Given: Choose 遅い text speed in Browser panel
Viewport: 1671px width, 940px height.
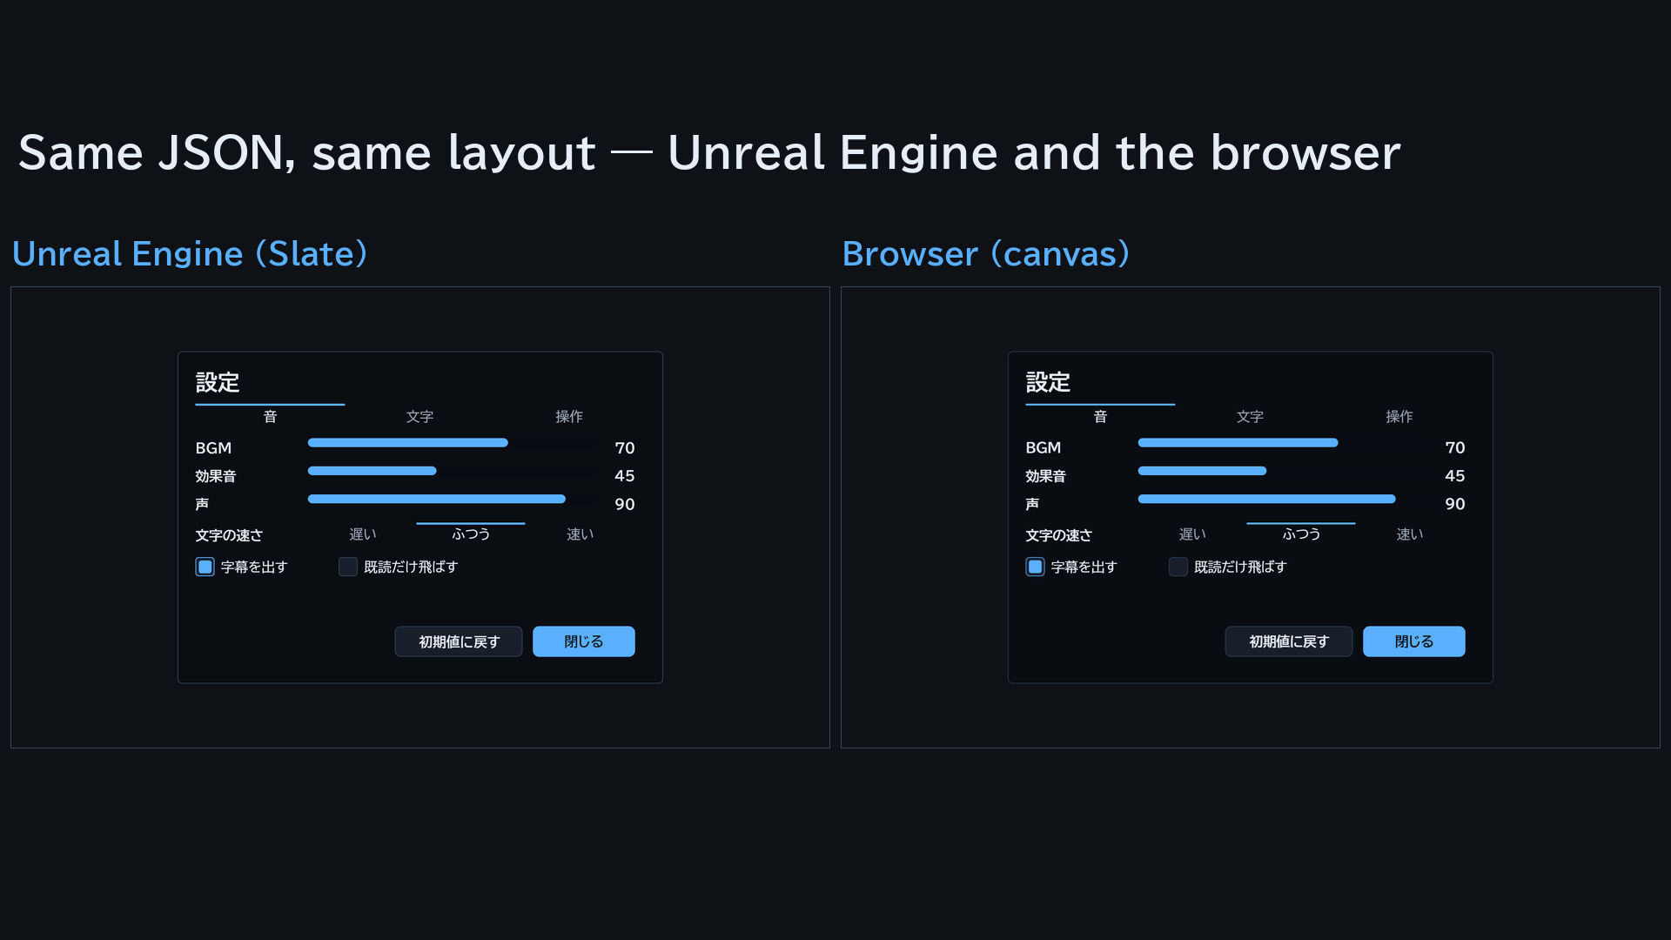Looking at the screenshot, I should 1193,534.
